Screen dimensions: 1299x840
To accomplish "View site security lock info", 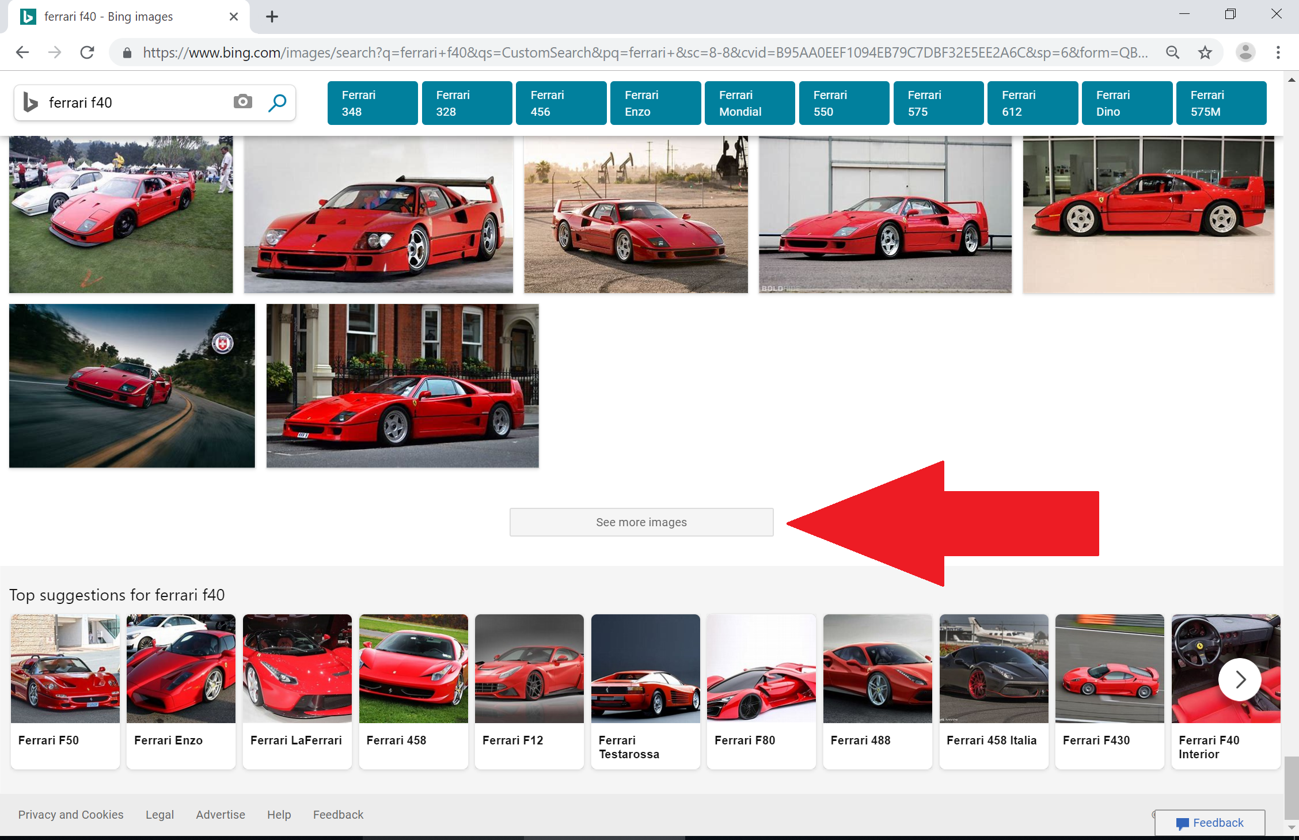I will pyautogui.click(x=127, y=53).
